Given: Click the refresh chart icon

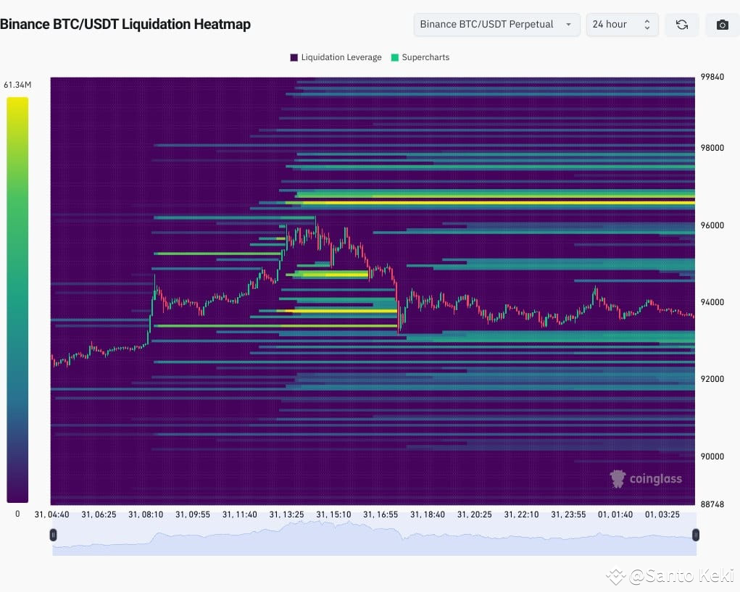Looking at the screenshot, I should click(681, 24).
